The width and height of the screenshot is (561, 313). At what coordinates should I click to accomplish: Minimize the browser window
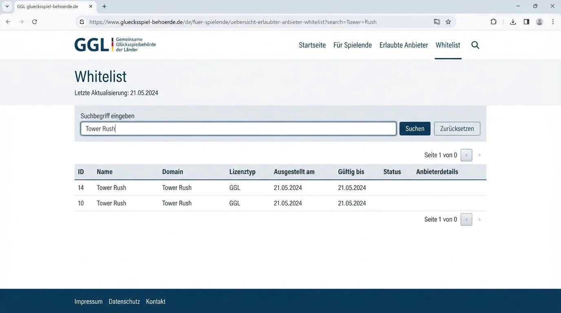pyautogui.click(x=518, y=7)
